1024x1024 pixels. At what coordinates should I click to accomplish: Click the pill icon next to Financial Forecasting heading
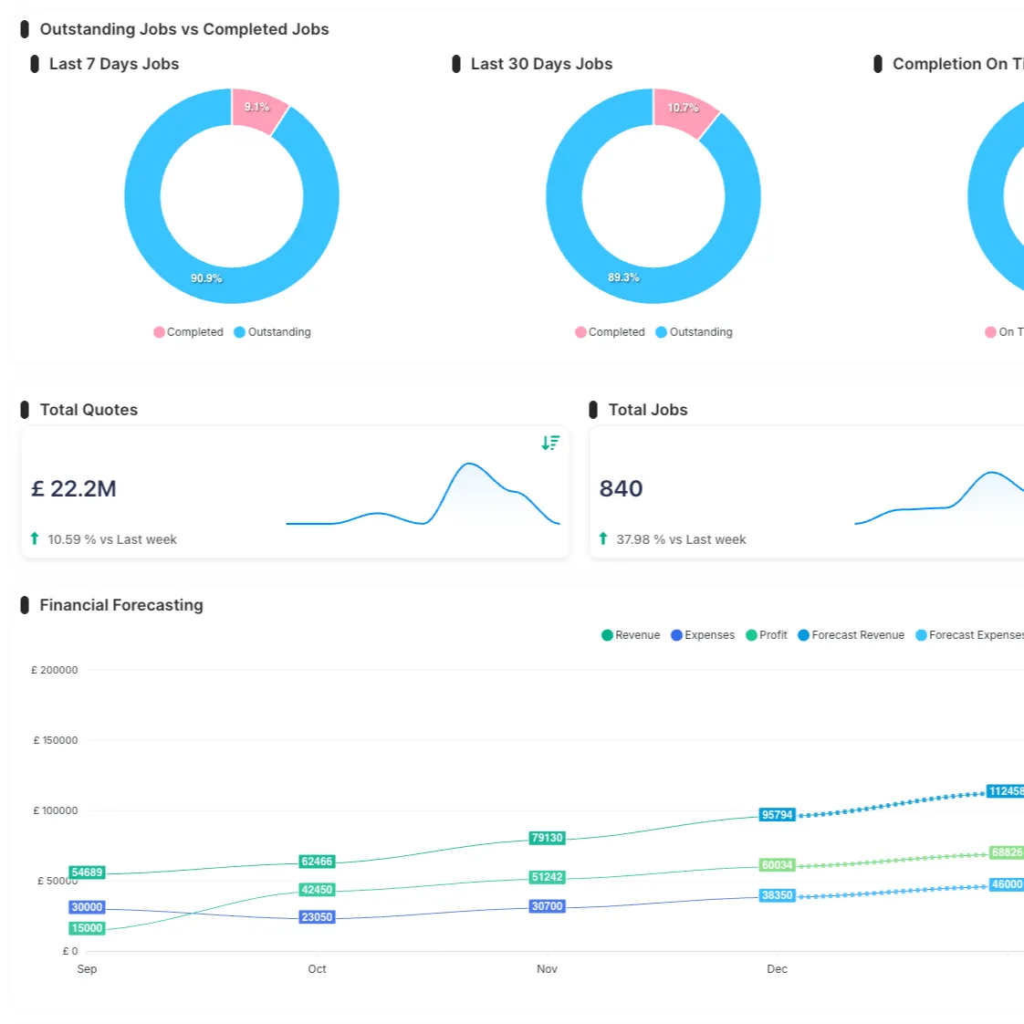coord(25,605)
